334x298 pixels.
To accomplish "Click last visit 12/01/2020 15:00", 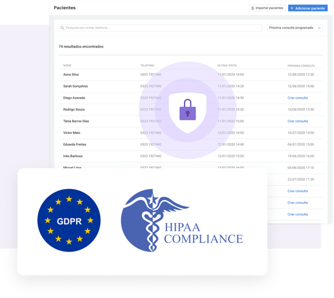I will [230, 156].
